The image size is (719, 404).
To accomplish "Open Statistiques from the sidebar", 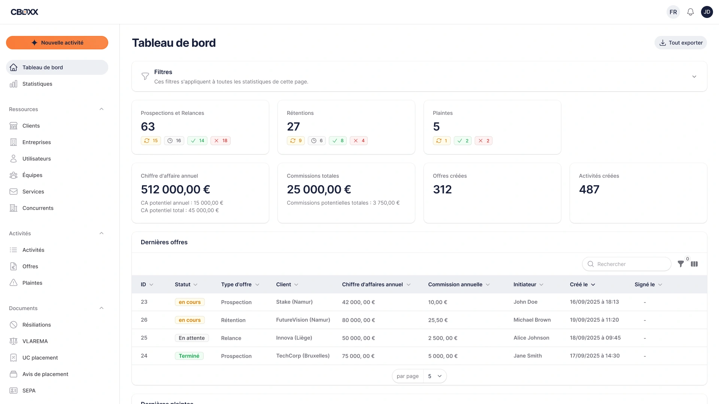I will click(37, 84).
